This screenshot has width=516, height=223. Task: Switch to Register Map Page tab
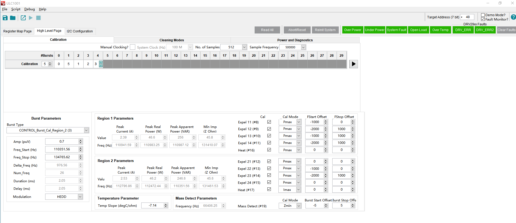[17, 31]
